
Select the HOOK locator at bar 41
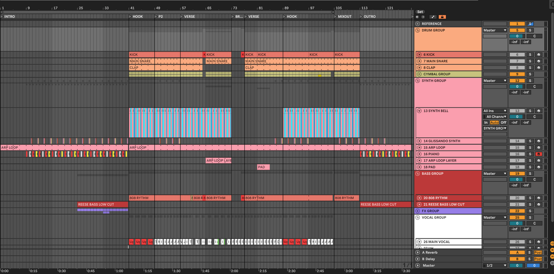tap(137, 17)
